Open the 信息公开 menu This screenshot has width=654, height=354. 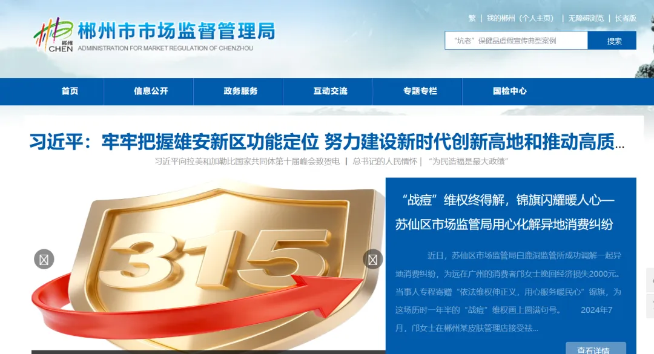[149, 91]
